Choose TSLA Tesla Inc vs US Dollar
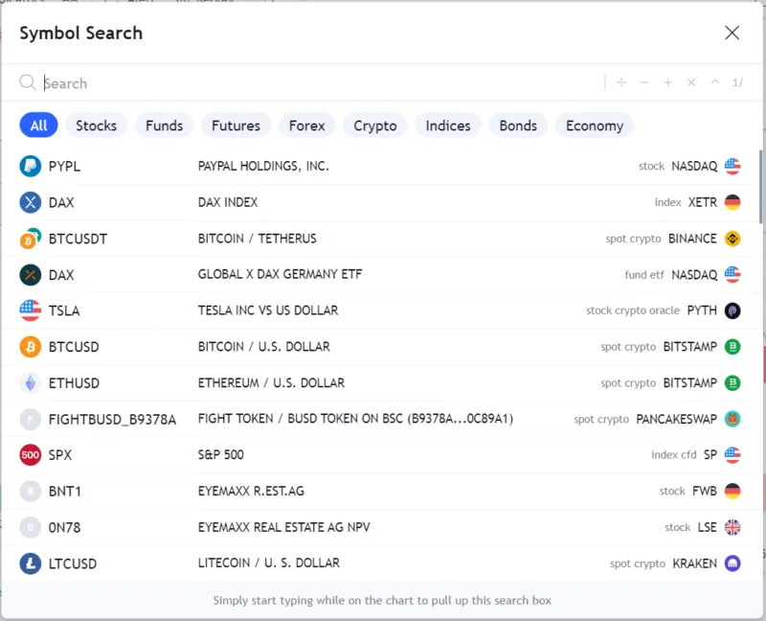 click(268, 310)
